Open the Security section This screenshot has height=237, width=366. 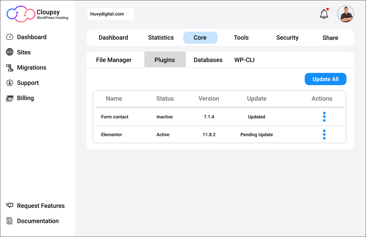click(287, 37)
